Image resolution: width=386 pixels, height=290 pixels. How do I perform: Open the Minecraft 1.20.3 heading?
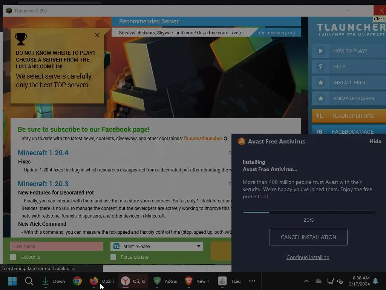click(43, 184)
